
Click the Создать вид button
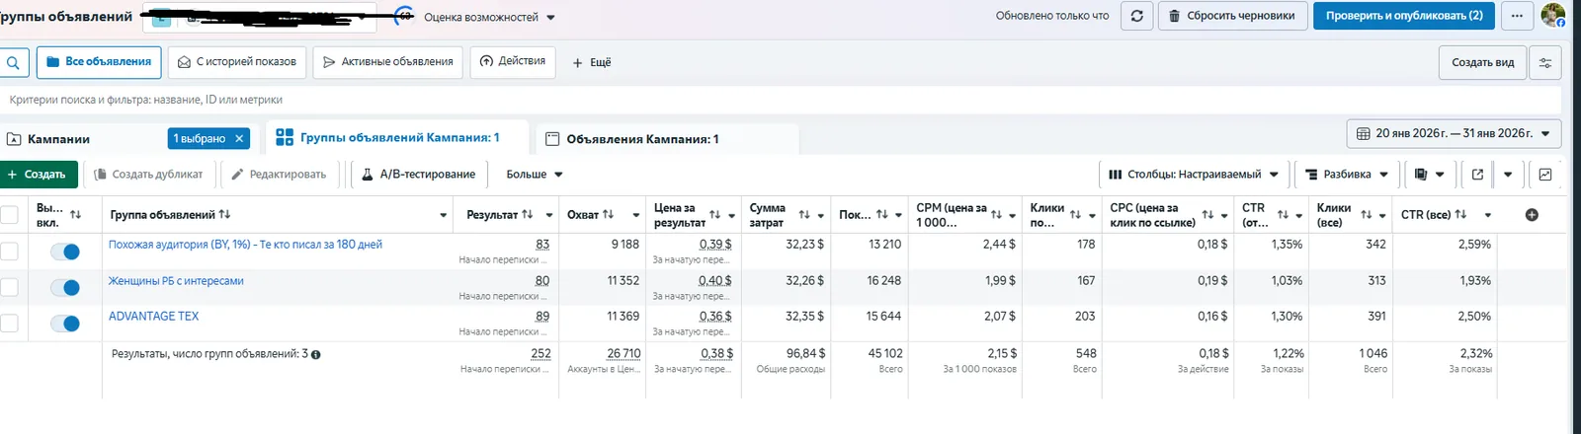coord(1482,62)
